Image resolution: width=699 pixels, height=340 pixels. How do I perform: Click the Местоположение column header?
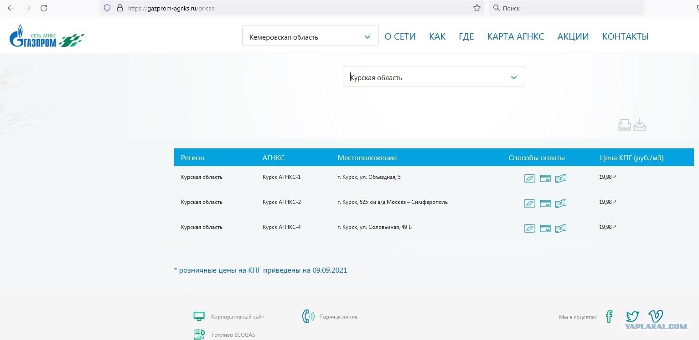tap(367, 158)
